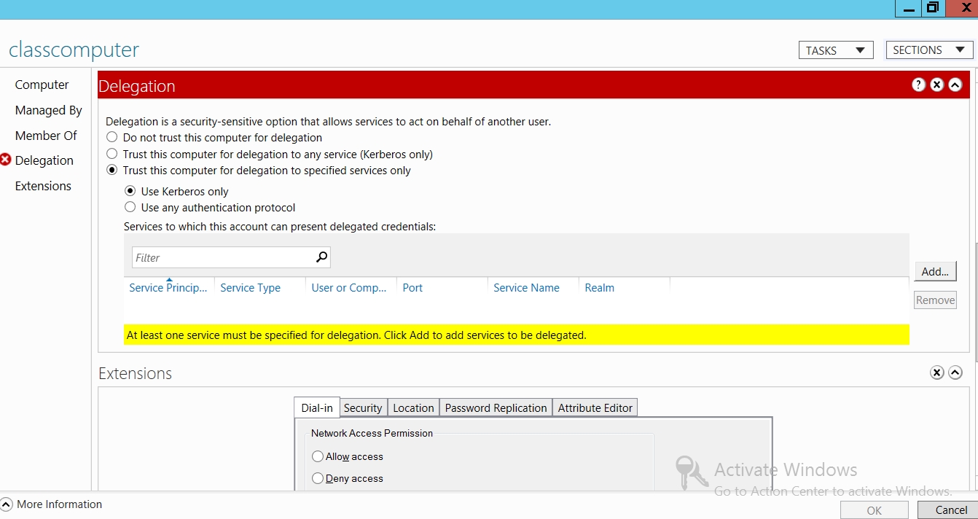Sort by Service Type column header
Screen dimensions: 978x519
250,288
